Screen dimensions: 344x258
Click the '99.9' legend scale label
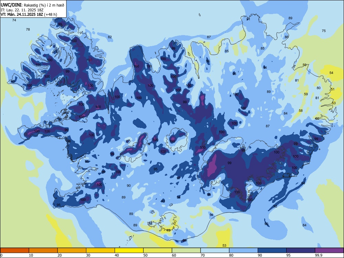318,255
